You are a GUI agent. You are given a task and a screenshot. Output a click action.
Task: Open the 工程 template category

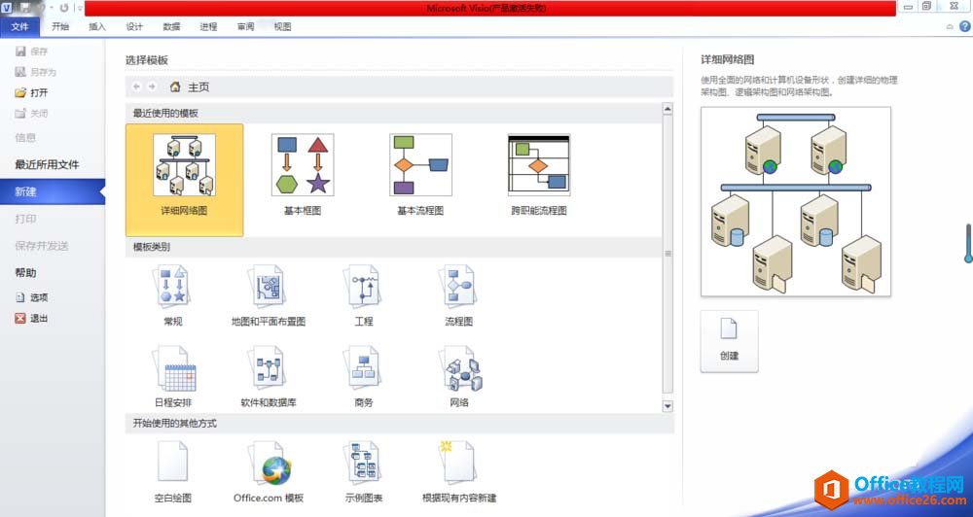pos(364,295)
